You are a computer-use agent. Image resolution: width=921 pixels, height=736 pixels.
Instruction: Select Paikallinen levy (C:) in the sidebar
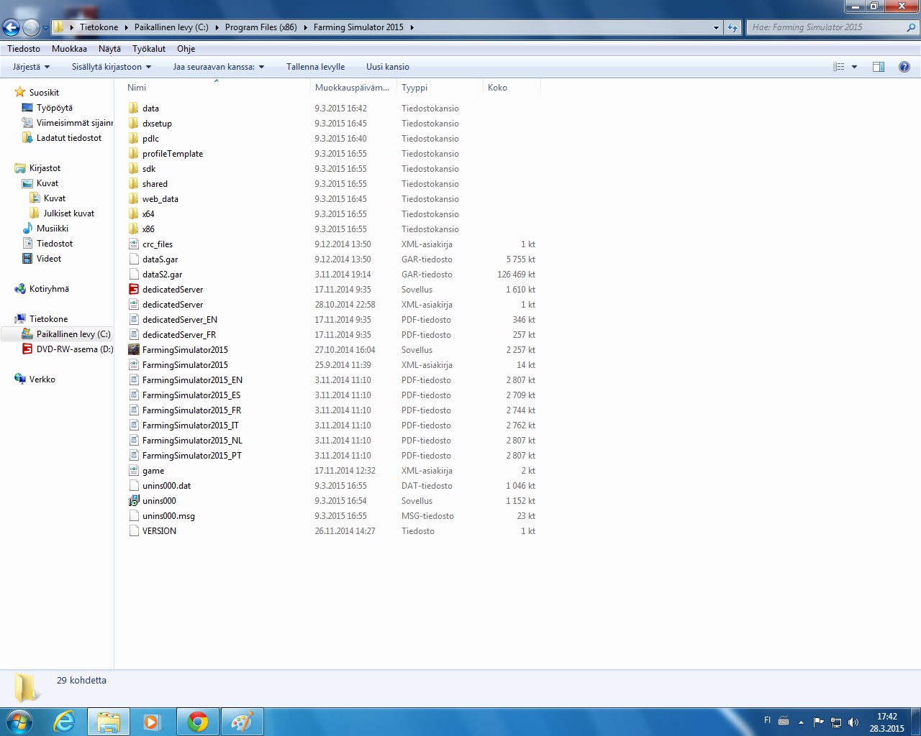coord(73,334)
